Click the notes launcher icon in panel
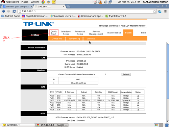Screen dimensions: 169x127 click(54, 2)
